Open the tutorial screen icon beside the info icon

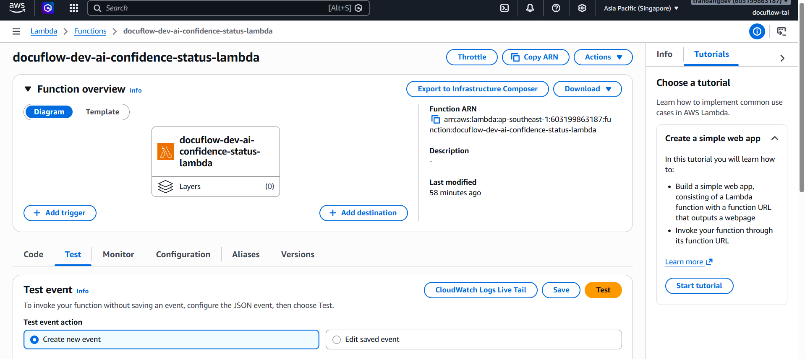point(781,31)
